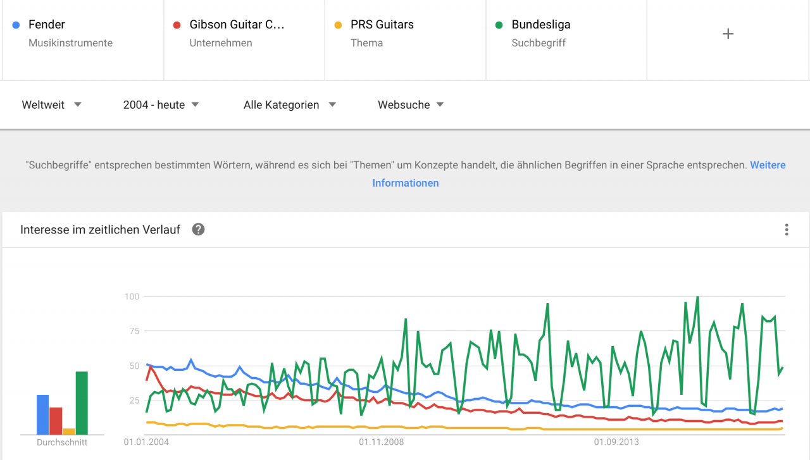This screenshot has width=810, height=460.
Task: Open the help icon beside Interesse im zeitlichen Verlauf
Action: click(x=198, y=230)
